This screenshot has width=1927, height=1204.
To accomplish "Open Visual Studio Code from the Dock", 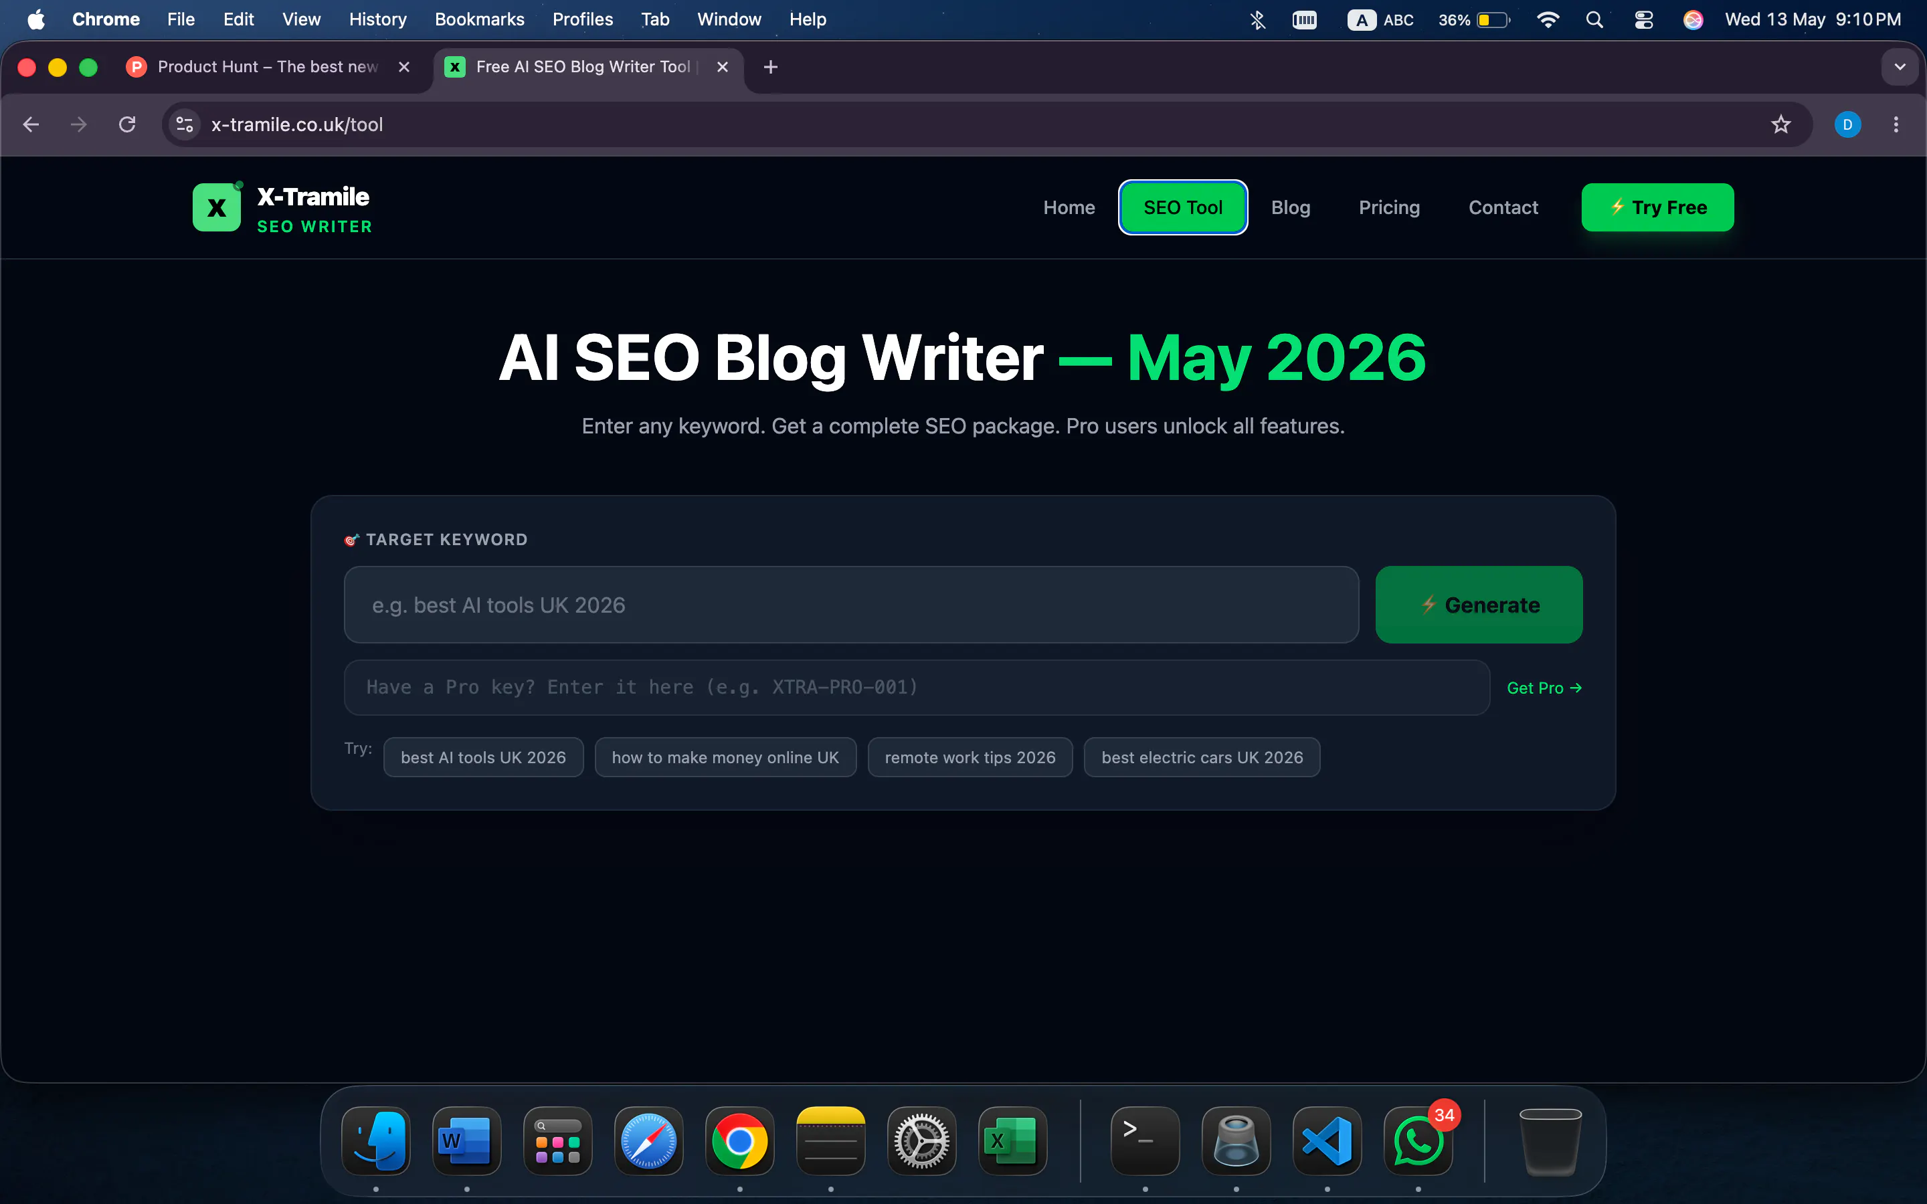I will tap(1327, 1140).
